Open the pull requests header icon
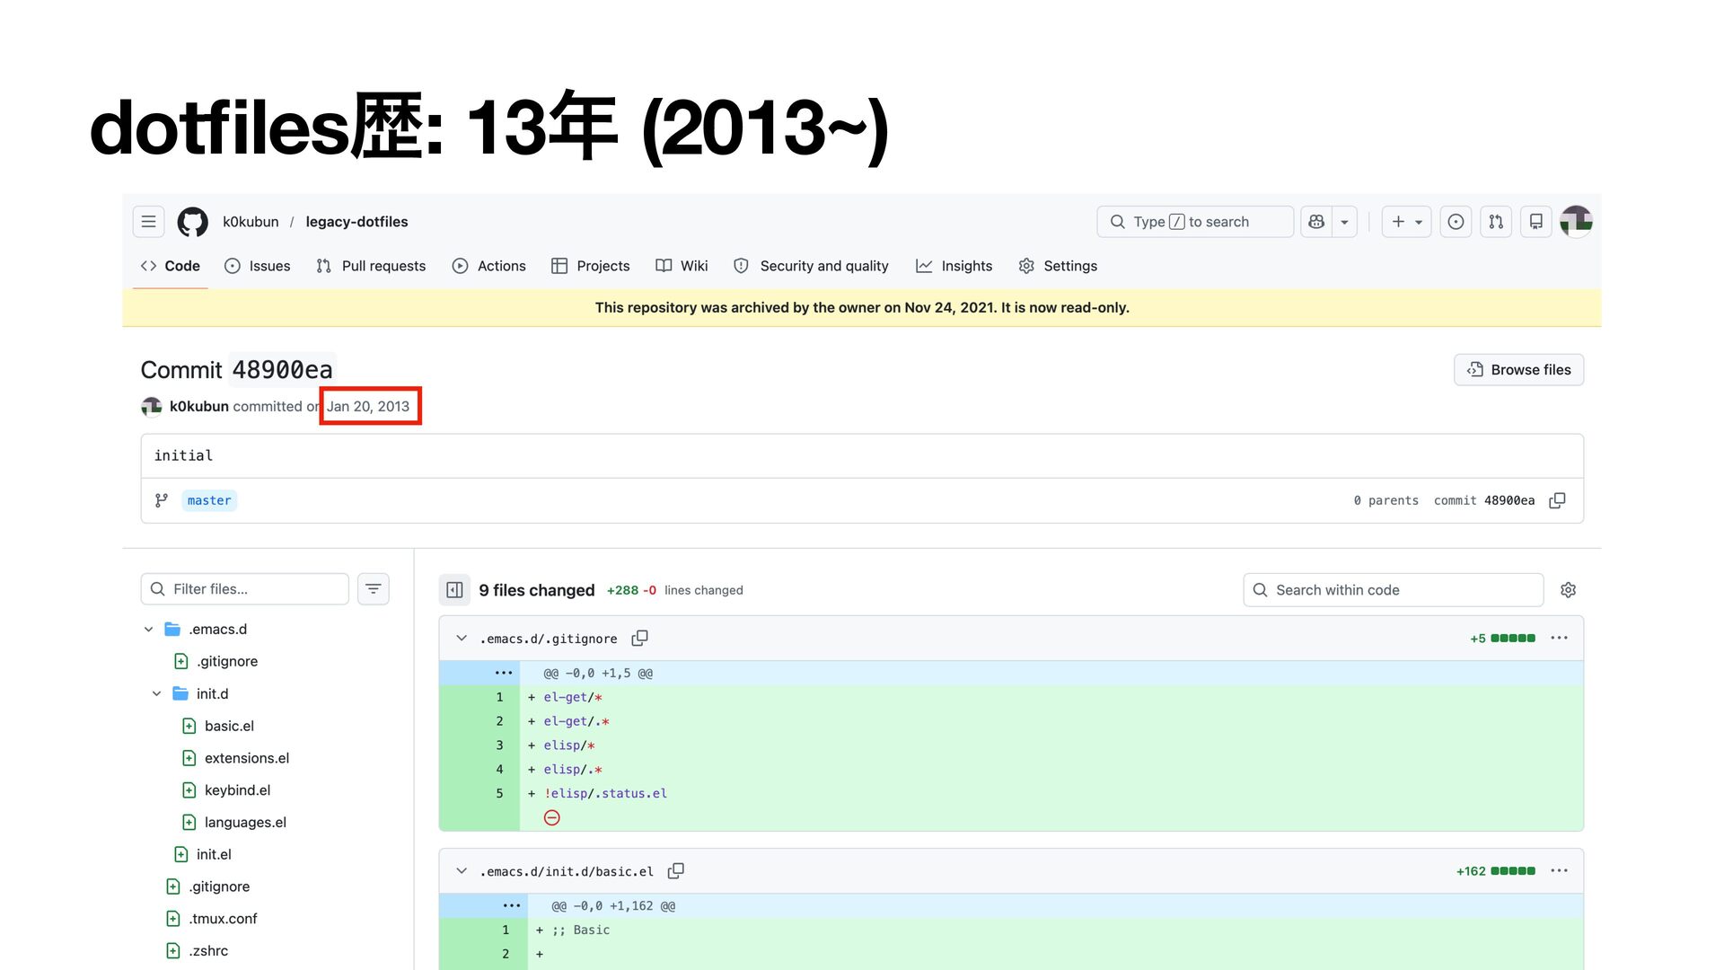The height and width of the screenshot is (970, 1724). coord(1496,222)
